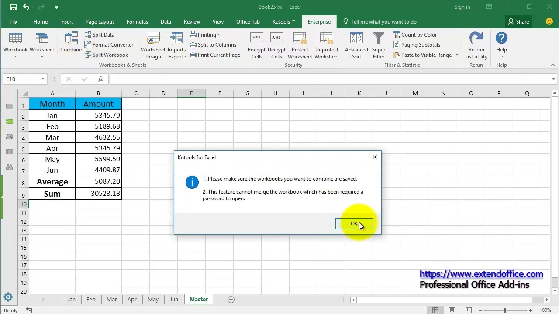Image resolution: width=559 pixels, height=314 pixels.
Task: Open the Kutools Workbook tools
Action: pos(15,45)
